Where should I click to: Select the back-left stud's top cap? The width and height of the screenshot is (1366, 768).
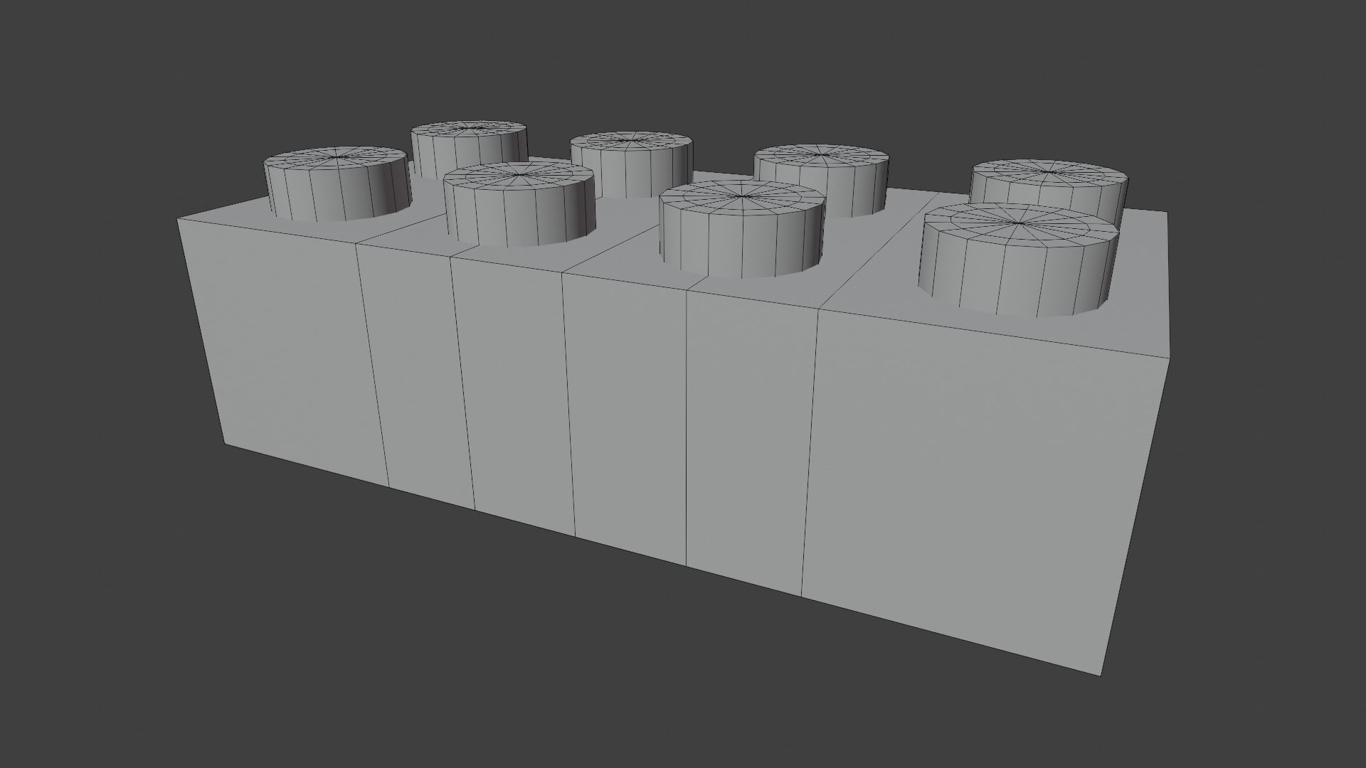pyautogui.click(x=470, y=129)
